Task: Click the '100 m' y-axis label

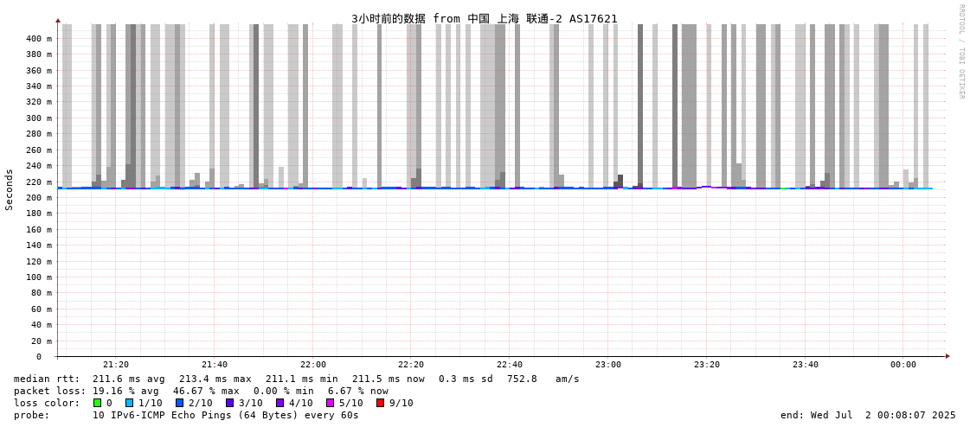Action: 38,277
